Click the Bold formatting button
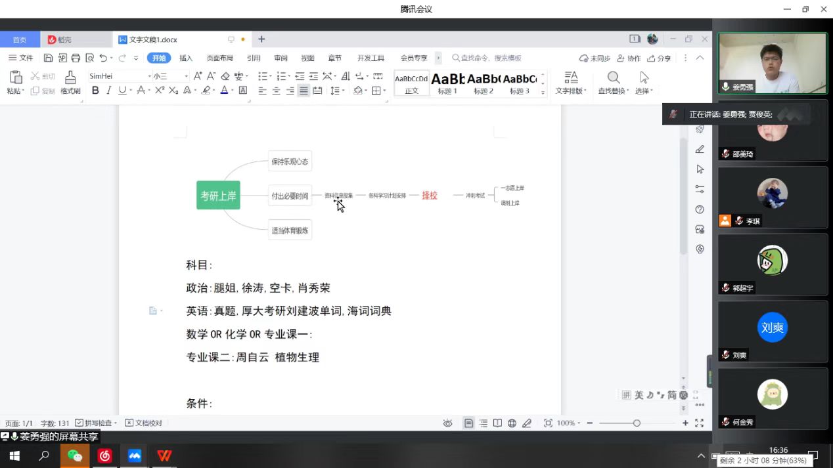This screenshot has height=468, width=833. 95,91
